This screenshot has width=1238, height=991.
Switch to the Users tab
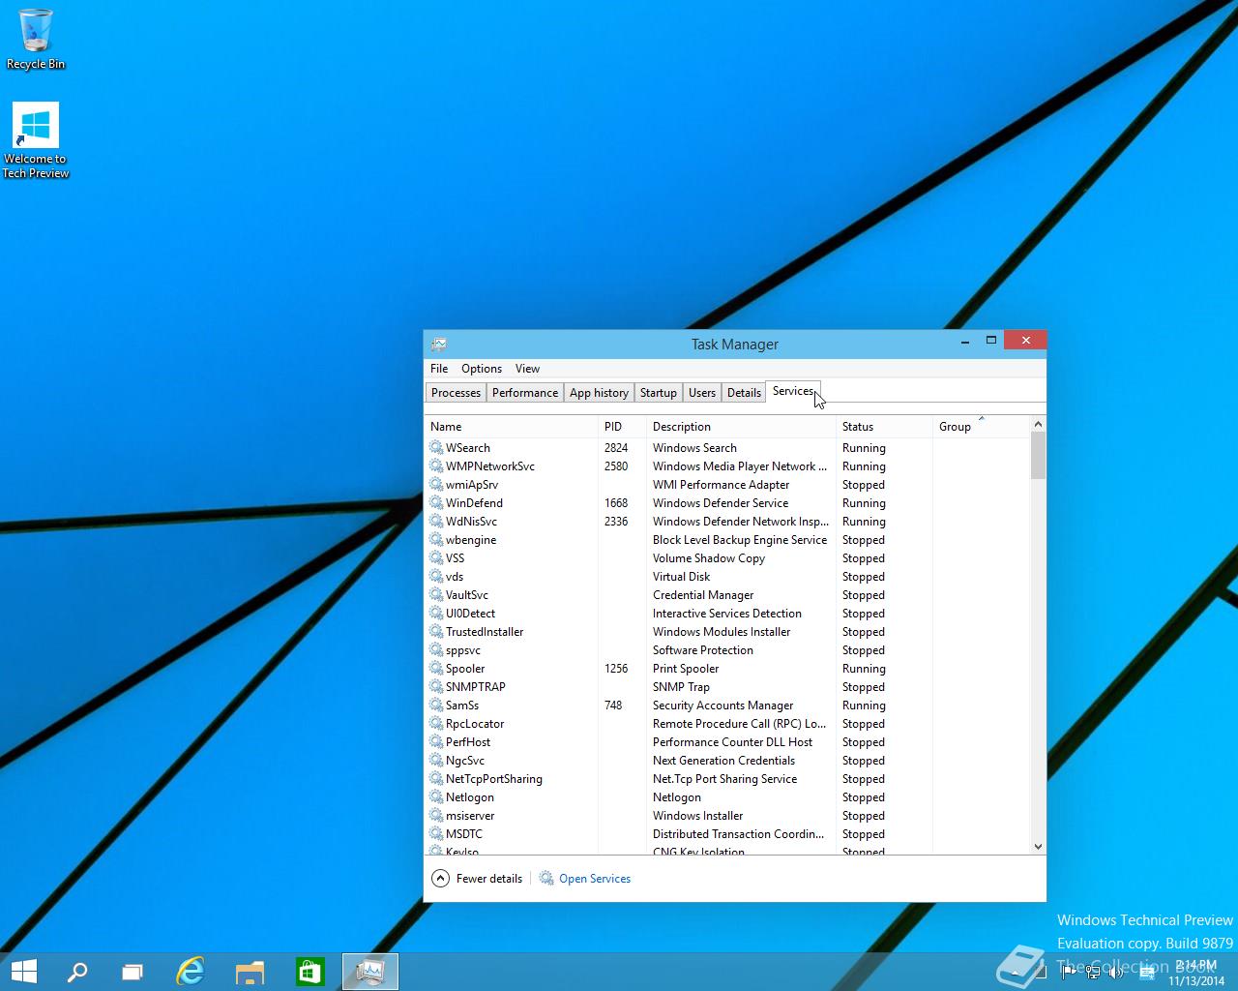(x=702, y=392)
